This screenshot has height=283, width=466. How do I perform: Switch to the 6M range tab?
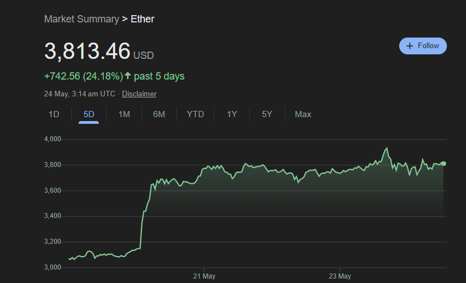coord(159,114)
